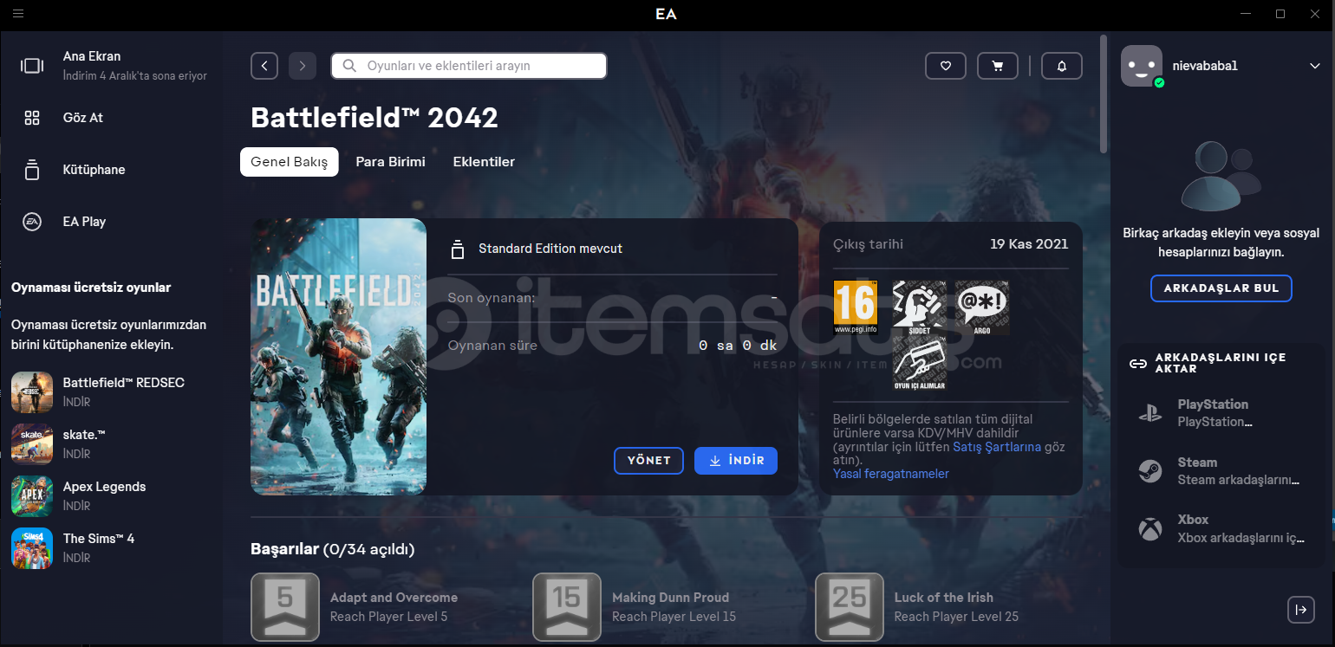Open the shopping cart
The image size is (1335, 647).
point(998,66)
